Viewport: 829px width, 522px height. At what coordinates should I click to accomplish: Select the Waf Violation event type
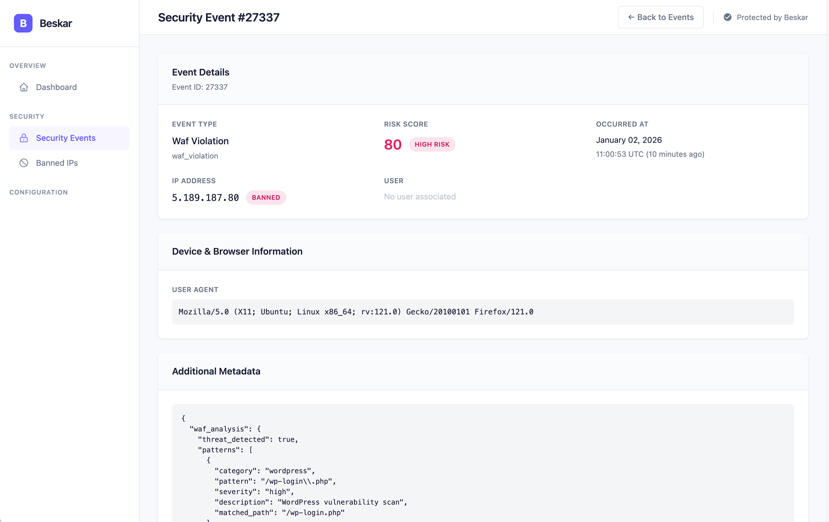tap(200, 141)
